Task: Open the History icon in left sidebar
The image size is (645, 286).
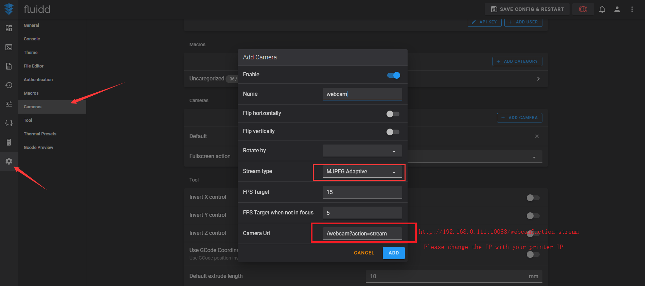Action: click(9, 85)
